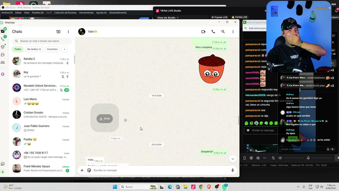
Task: Open OBS Colección de Escenas menu
Action: 65,13
